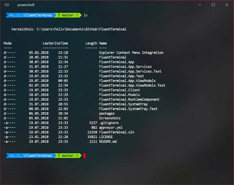The width and height of the screenshot is (234, 185).
Task: Select the 'FluentTerminal.SystemTray' folder name
Action: tap(123, 104)
